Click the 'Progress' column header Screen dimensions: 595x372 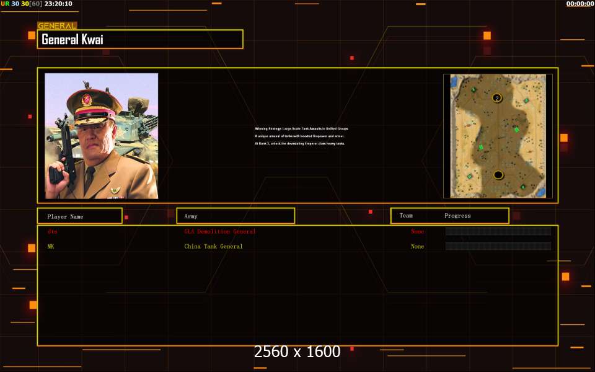coord(457,216)
